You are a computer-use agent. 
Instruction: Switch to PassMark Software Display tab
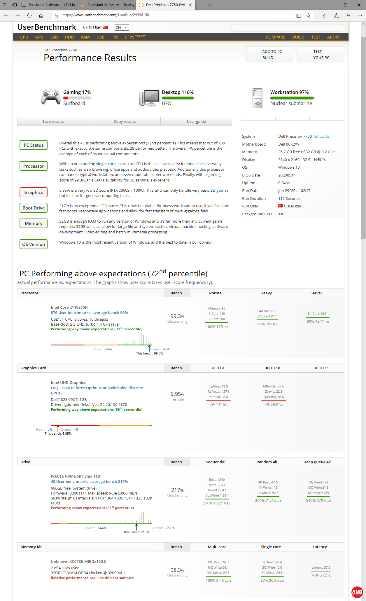(107, 5)
